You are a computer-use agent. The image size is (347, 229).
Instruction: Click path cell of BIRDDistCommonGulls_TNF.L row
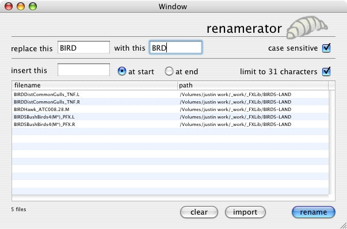pyautogui.click(x=235, y=94)
